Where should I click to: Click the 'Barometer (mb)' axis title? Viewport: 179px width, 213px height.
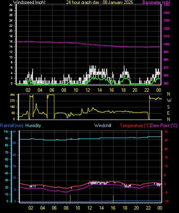pos(156,2)
